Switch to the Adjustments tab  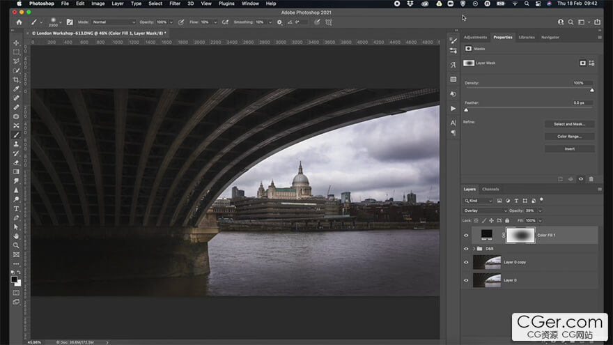[x=475, y=38]
